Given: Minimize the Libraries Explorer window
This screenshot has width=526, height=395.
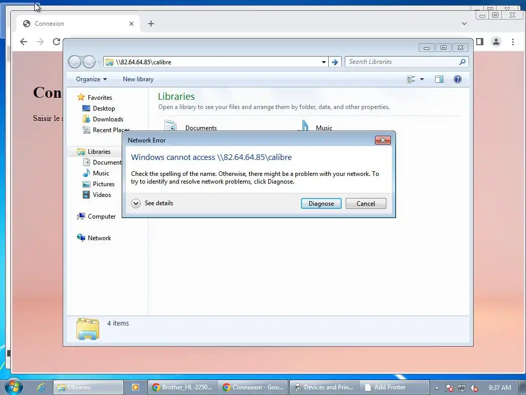Looking at the screenshot, I should tap(426, 48).
